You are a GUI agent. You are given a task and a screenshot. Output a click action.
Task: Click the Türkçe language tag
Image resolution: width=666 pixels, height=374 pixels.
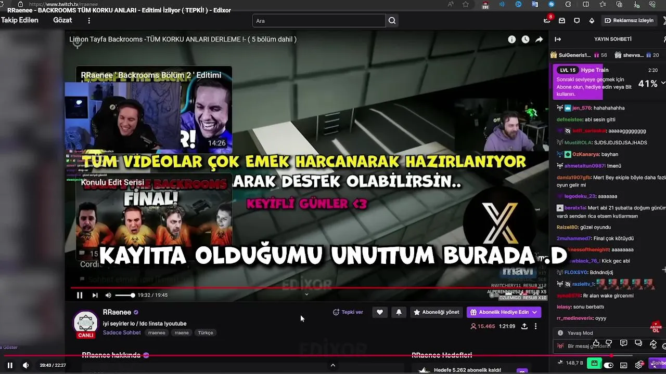(206, 333)
